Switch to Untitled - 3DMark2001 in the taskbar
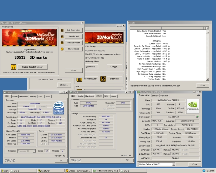 coord(78,171)
